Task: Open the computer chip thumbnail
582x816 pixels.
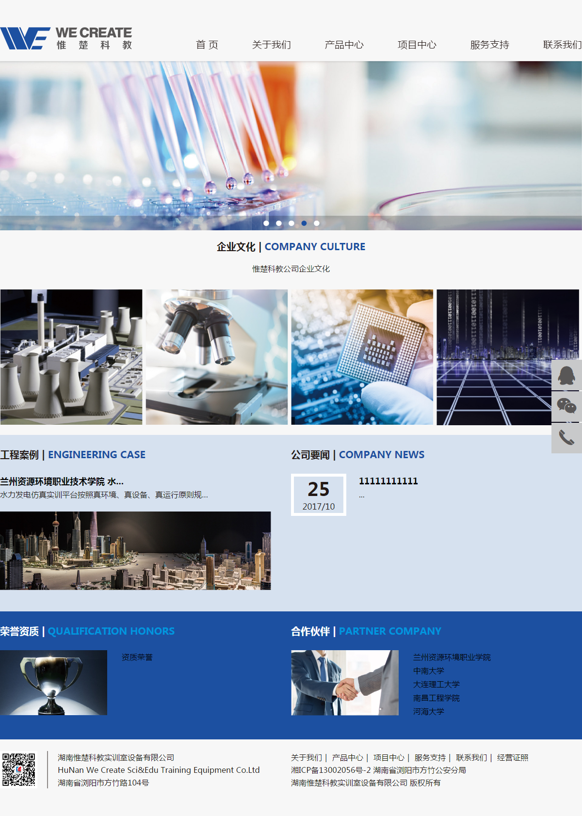Action: point(362,357)
